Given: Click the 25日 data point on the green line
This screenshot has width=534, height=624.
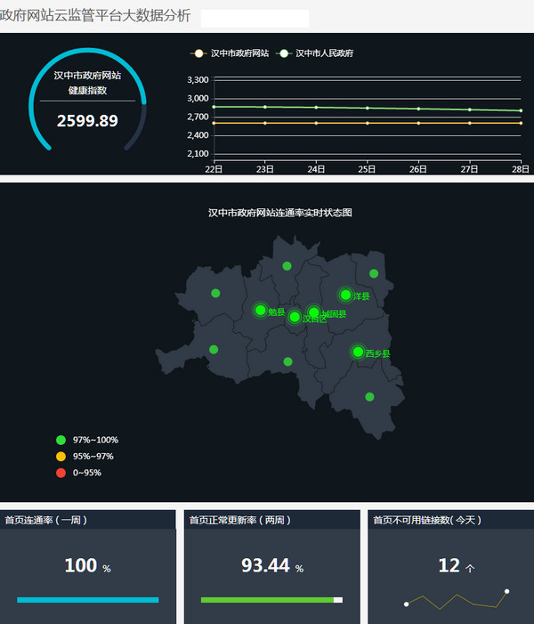Looking at the screenshot, I should pyautogui.click(x=367, y=108).
